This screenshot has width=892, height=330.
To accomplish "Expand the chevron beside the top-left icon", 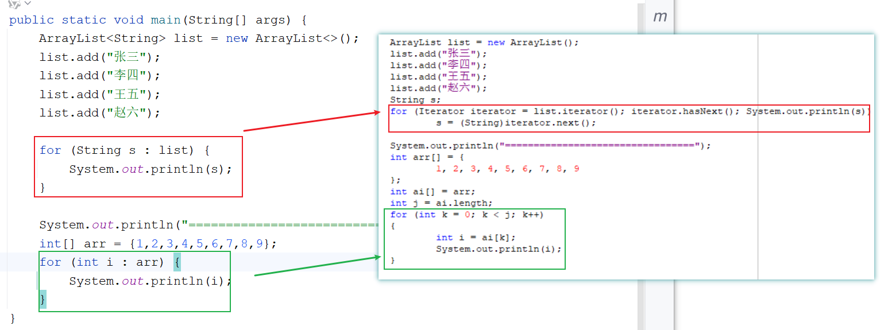I will (x=27, y=4).
